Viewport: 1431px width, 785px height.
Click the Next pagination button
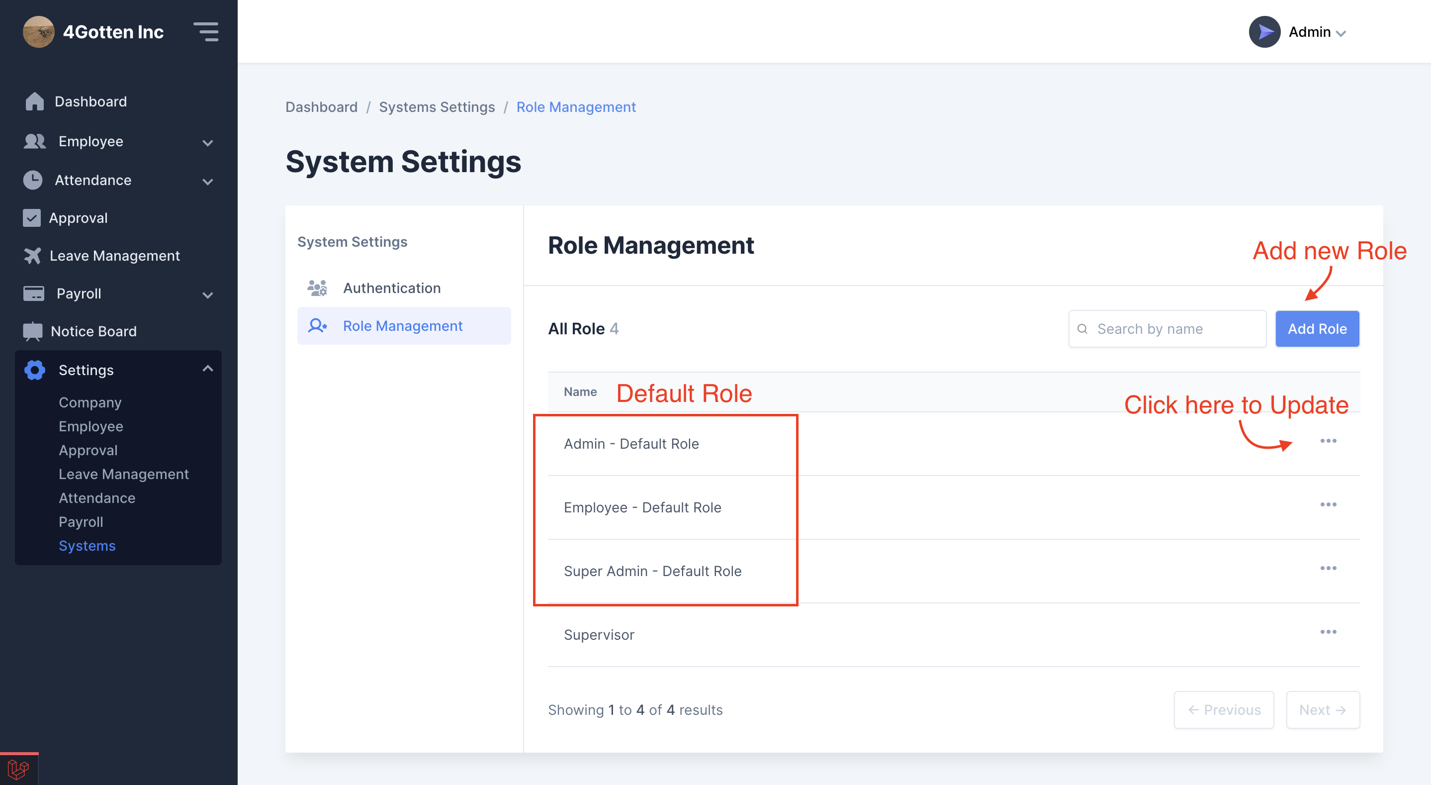pyautogui.click(x=1323, y=710)
